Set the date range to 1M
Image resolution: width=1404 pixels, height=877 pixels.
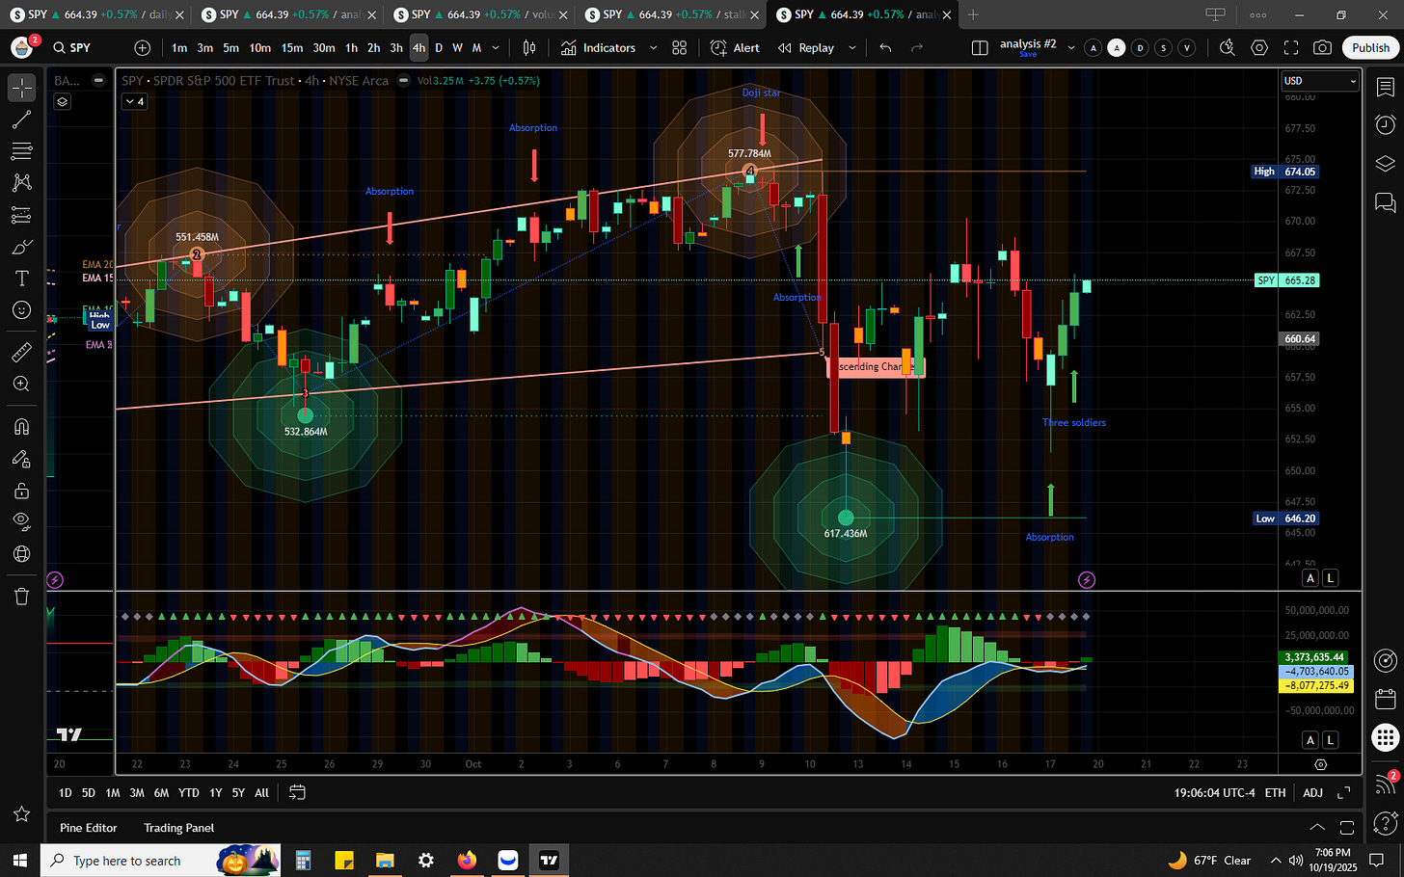pos(113,792)
